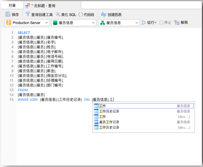The image size is (203, 167).
Task: Click line number 1 in the gutter
Action: tap(12, 32)
